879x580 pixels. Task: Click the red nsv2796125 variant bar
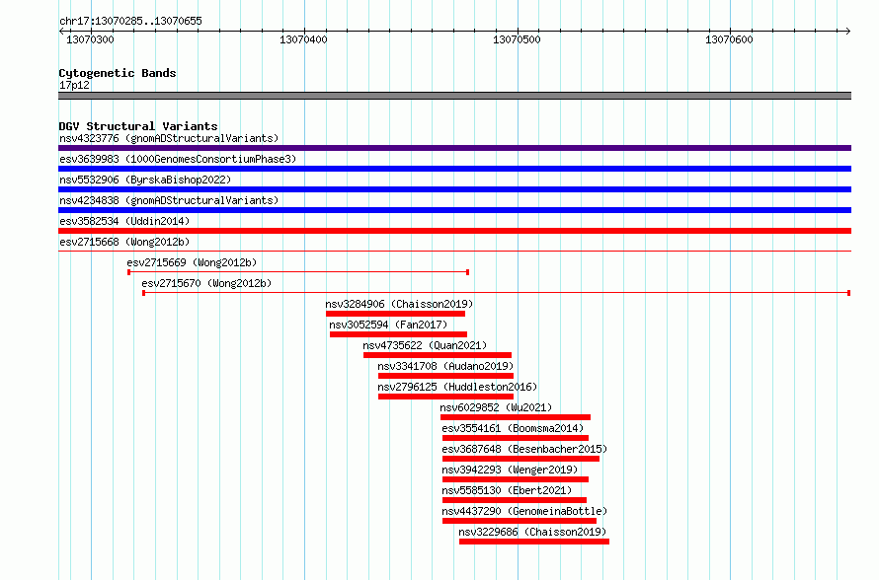(445, 397)
